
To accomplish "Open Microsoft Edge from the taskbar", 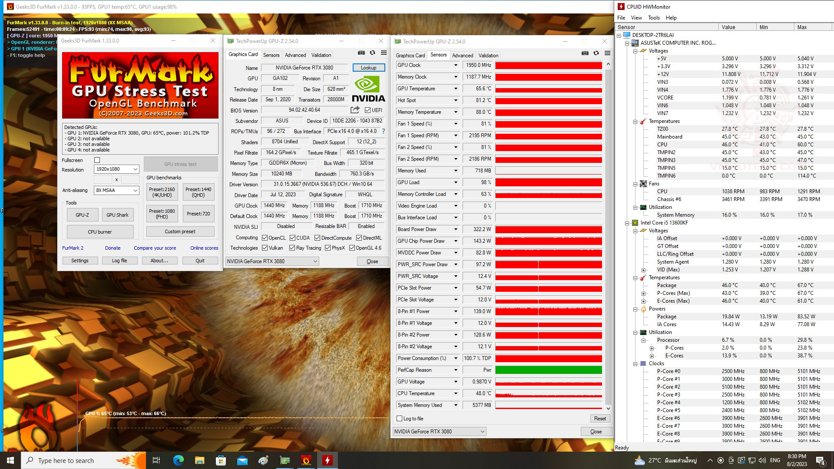I will point(178,460).
